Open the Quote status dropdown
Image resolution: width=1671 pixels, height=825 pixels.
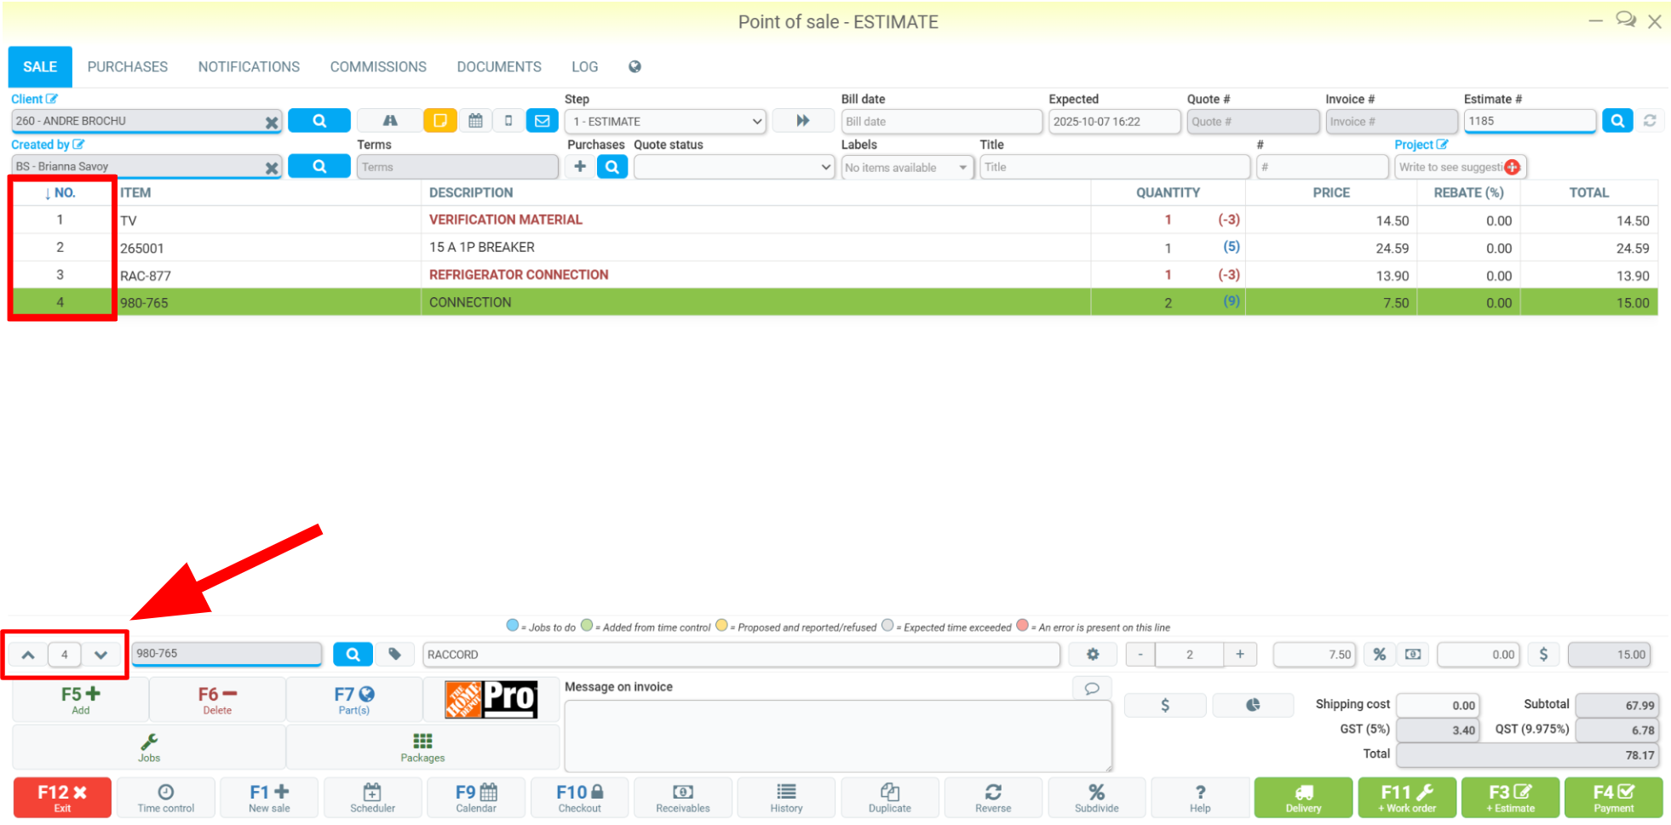click(733, 167)
